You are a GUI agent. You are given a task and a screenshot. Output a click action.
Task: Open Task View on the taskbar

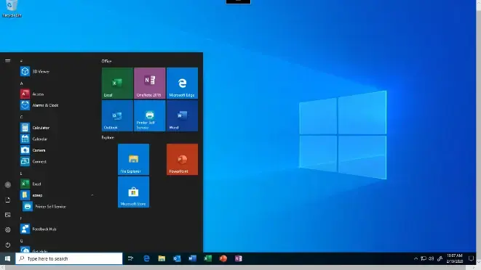coord(130,258)
